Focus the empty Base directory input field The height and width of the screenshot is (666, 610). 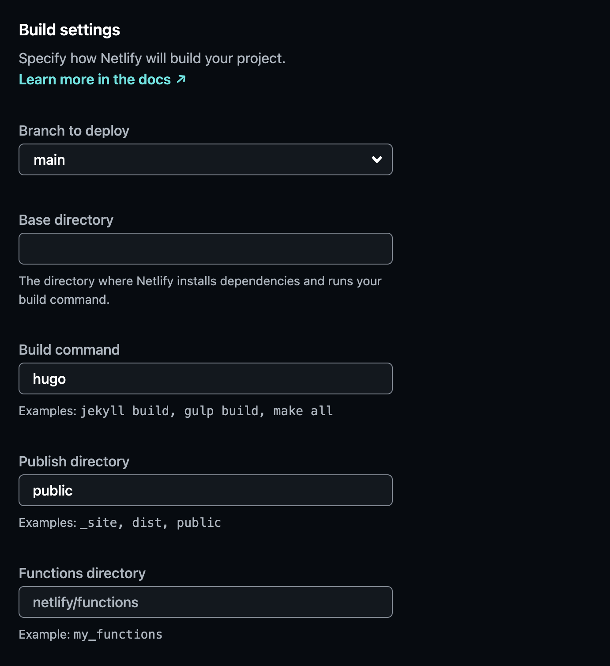[205, 249]
